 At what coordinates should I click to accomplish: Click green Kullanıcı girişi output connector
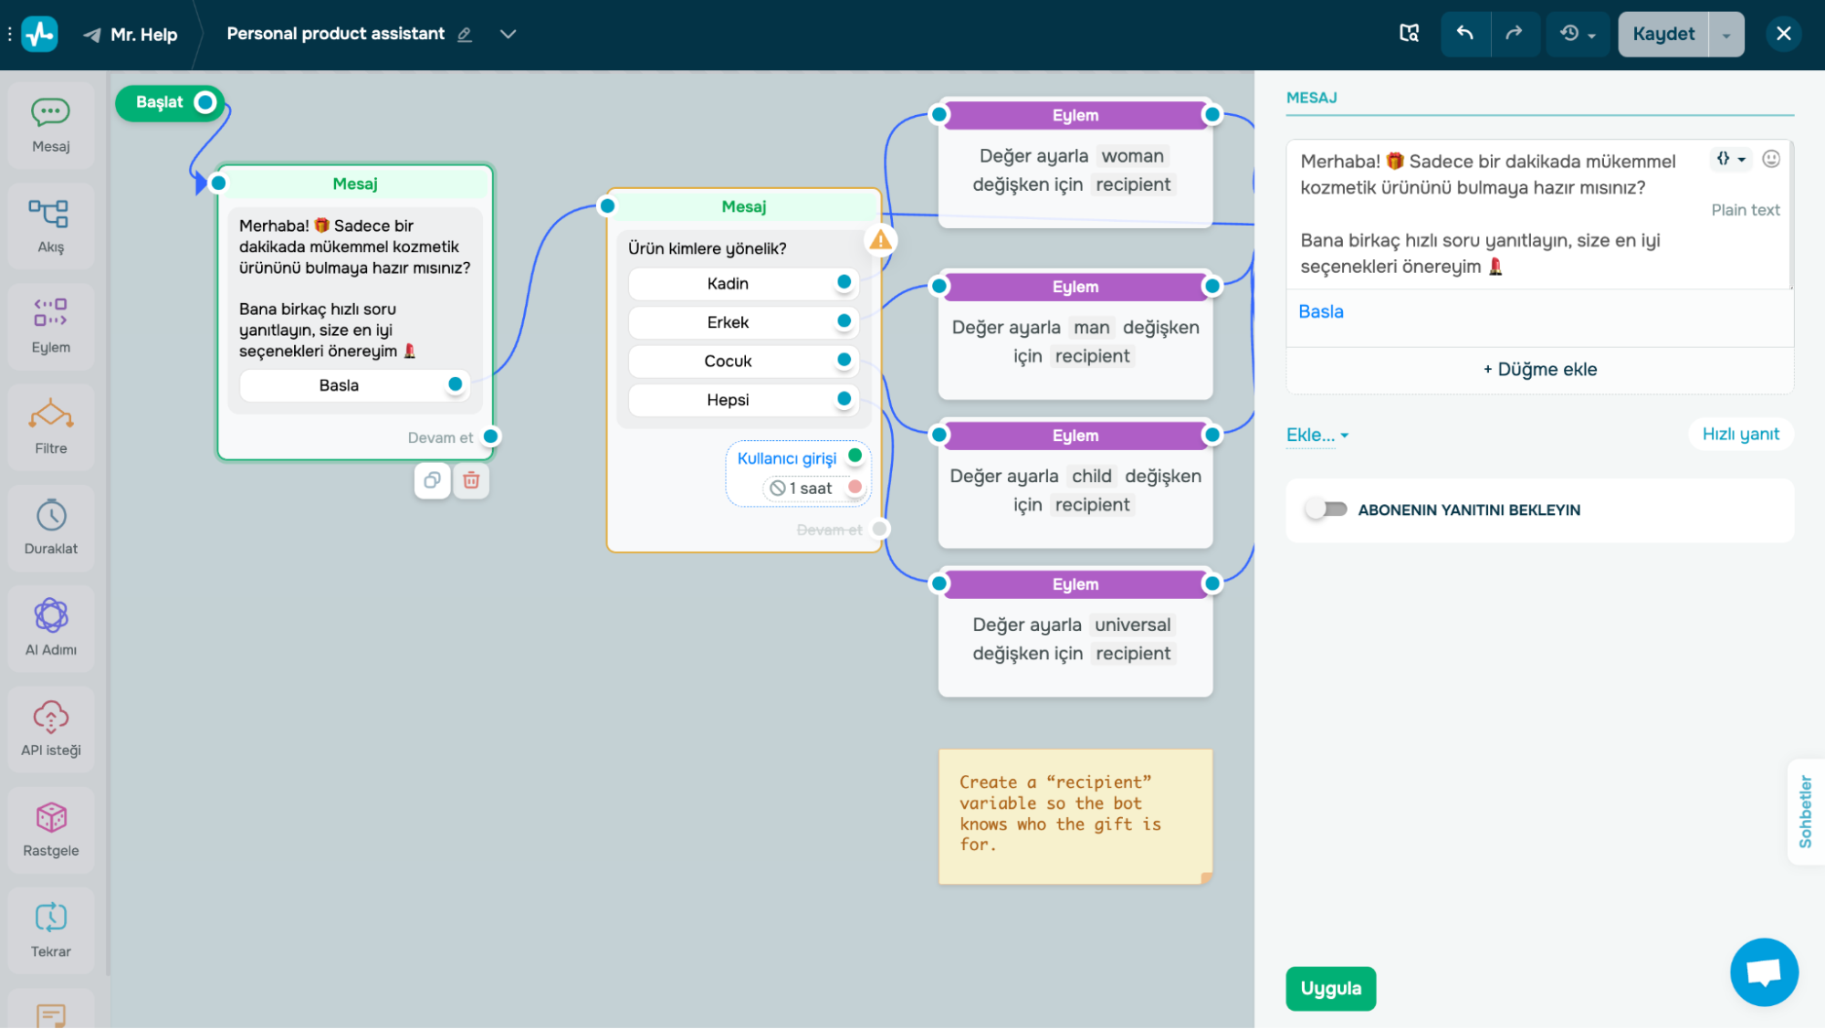[x=855, y=456]
